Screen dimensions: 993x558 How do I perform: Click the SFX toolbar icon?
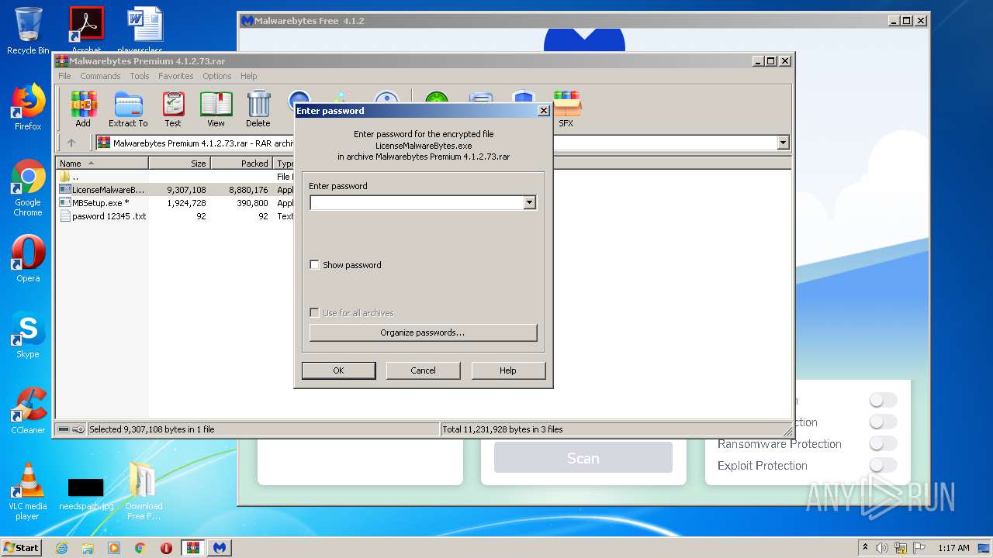[x=566, y=108]
